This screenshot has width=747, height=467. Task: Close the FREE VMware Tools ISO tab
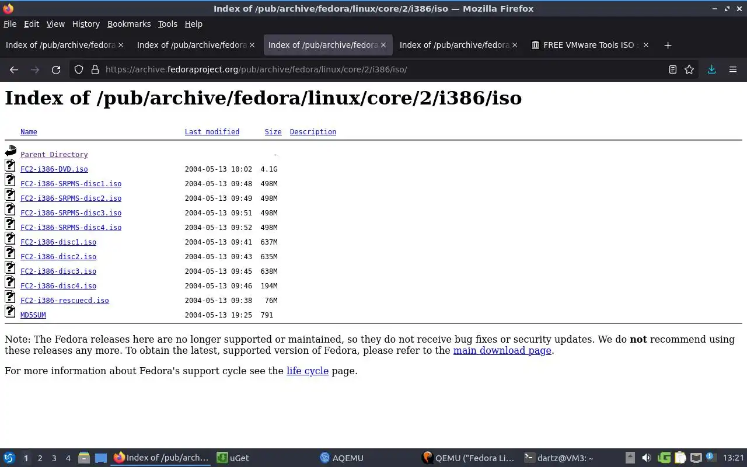(x=645, y=45)
